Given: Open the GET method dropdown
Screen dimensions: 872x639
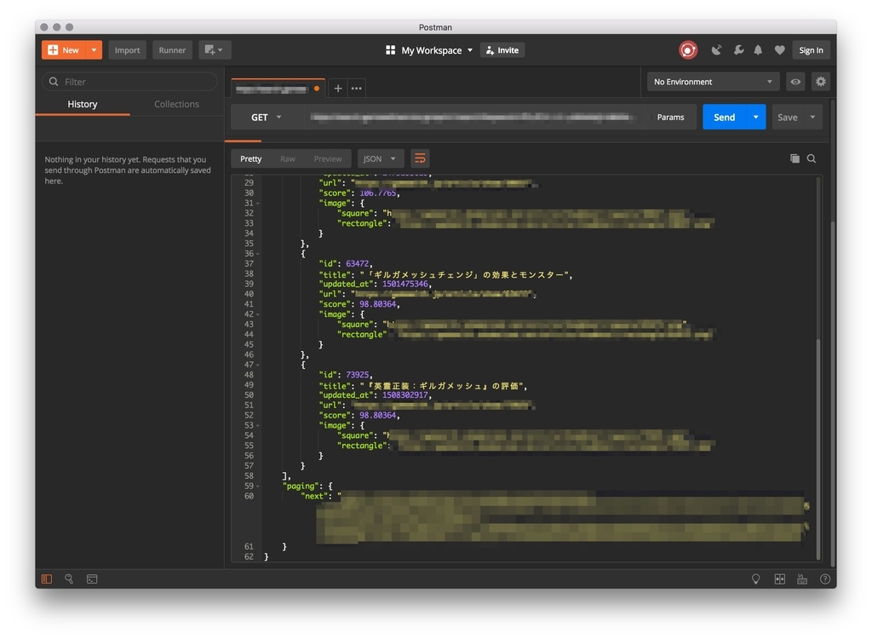Looking at the screenshot, I should coord(267,117).
